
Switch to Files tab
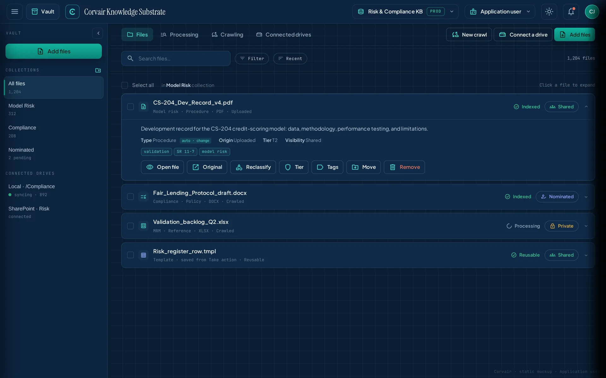click(137, 35)
